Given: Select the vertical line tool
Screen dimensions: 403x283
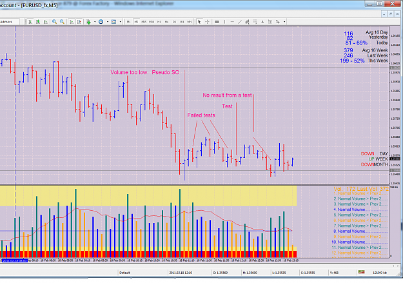Looking at the screenshot, I should 224,22.
